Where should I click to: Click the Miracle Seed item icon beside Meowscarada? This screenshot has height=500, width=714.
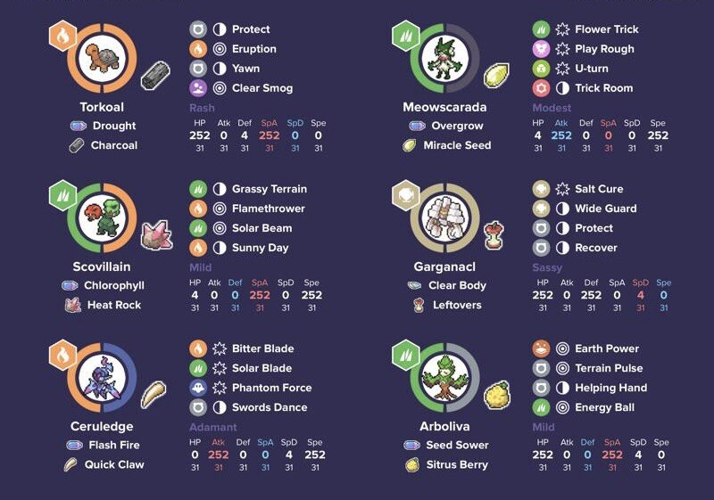[x=495, y=76]
